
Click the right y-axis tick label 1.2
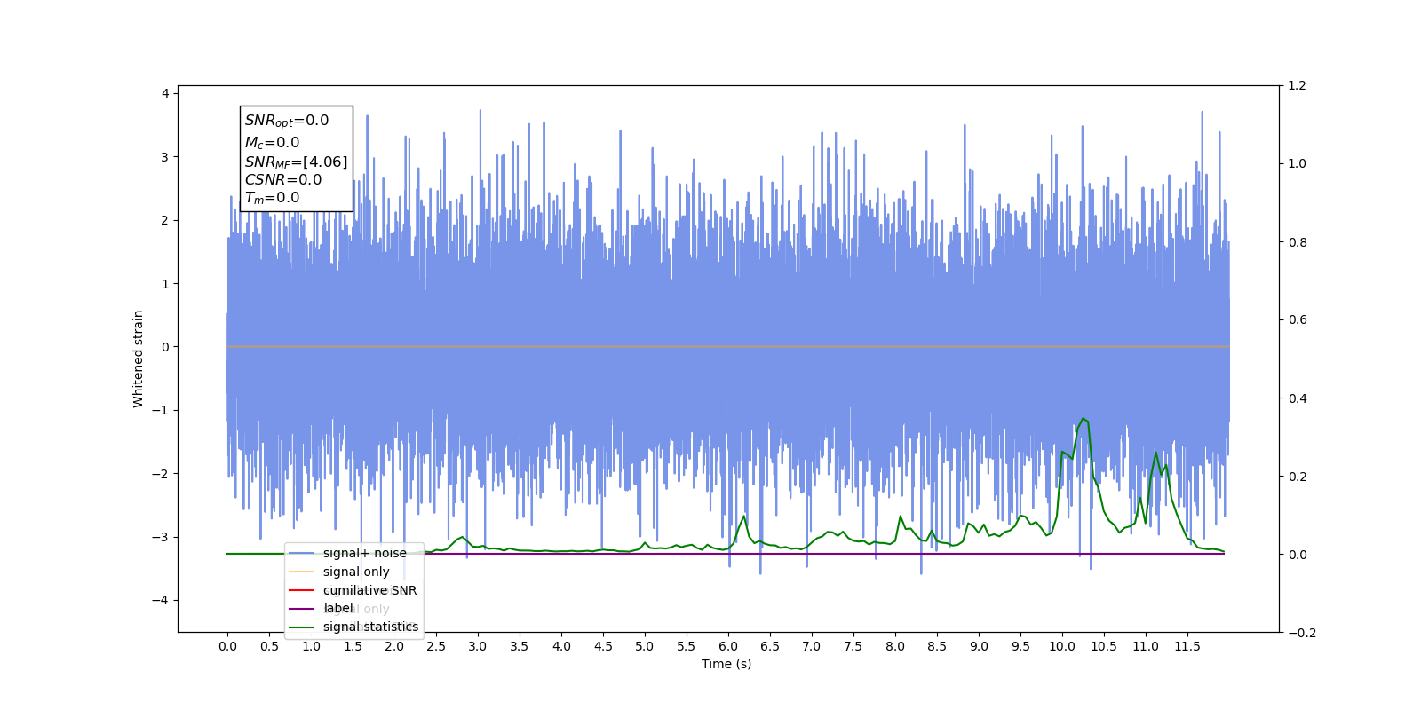tap(1298, 85)
